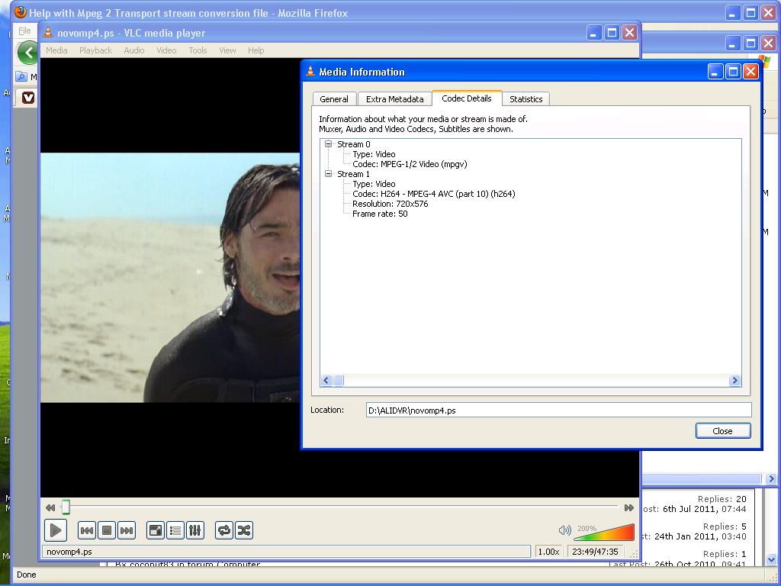Open the Media menu in VLC

point(56,50)
